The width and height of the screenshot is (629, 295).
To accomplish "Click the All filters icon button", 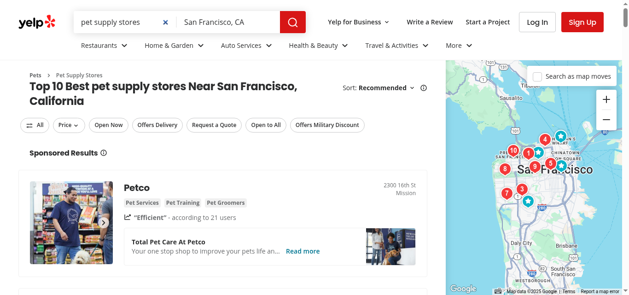I will click(x=35, y=125).
